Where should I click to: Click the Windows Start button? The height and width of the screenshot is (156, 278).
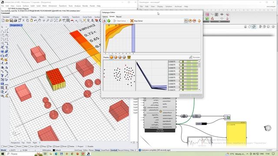(x=3, y=154)
